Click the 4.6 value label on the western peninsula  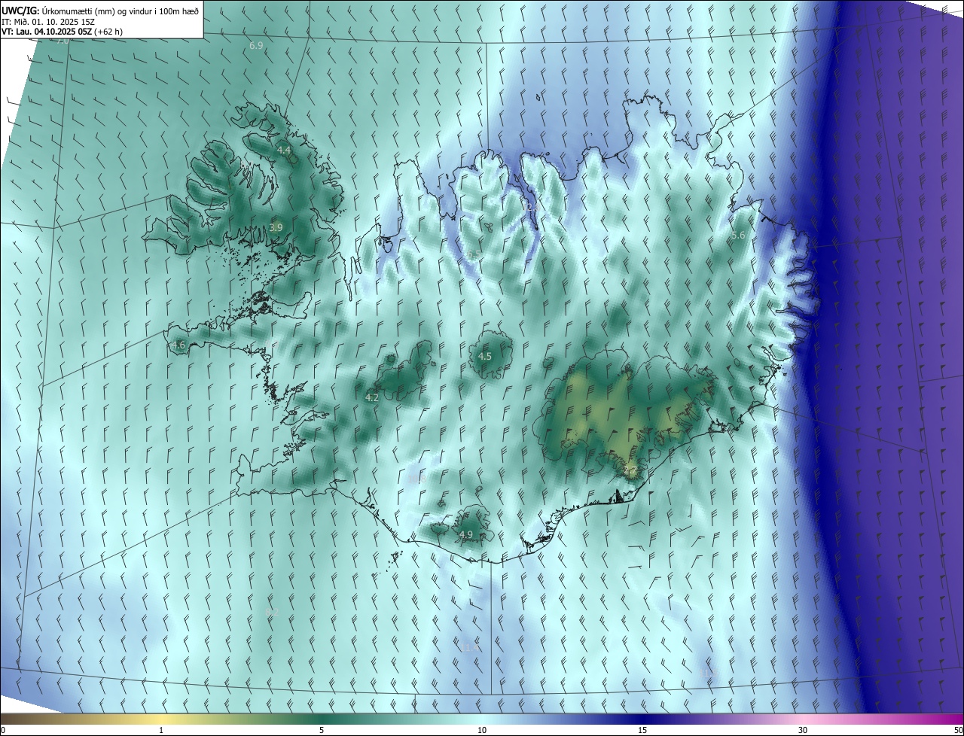click(178, 345)
